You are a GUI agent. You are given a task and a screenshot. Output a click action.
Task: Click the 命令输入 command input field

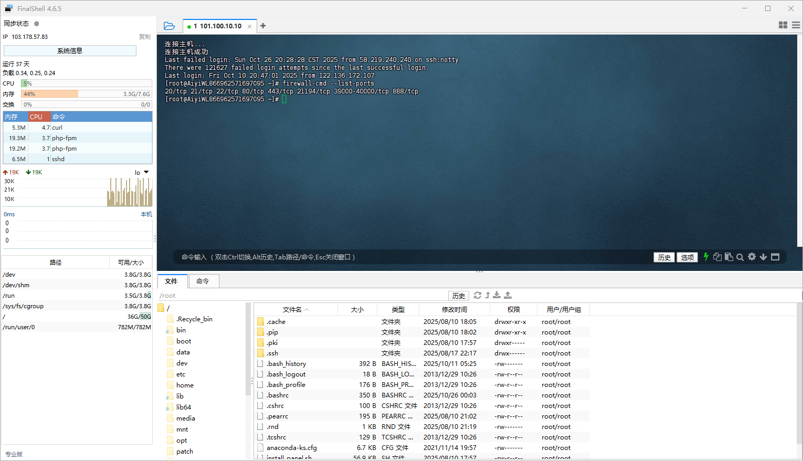click(x=367, y=257)
